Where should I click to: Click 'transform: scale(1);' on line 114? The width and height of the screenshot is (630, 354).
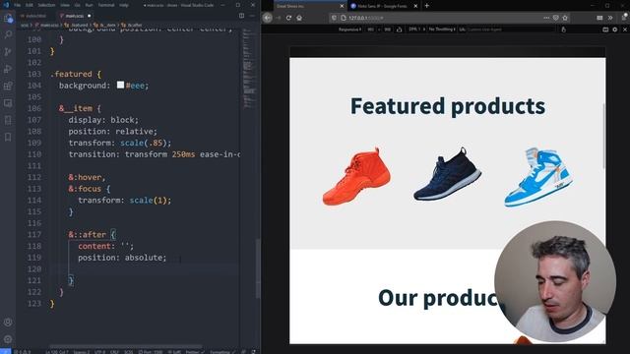point(125,200)
